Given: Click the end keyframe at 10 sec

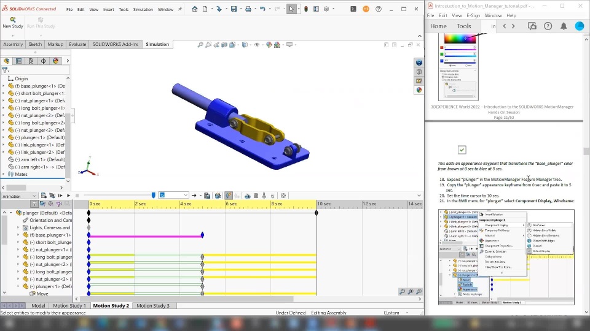Looking at the screenshot, I should point(317,213).
